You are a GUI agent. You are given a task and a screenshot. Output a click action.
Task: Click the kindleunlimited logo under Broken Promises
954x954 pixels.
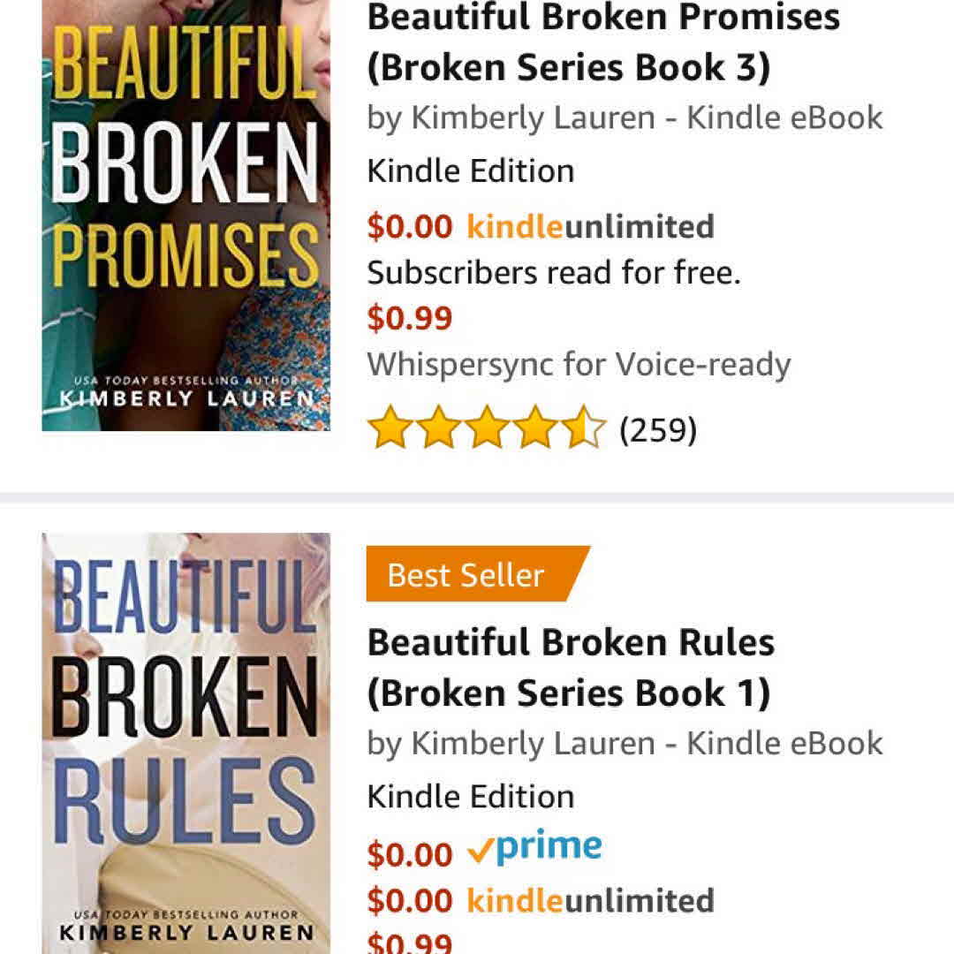pos(590,227)
